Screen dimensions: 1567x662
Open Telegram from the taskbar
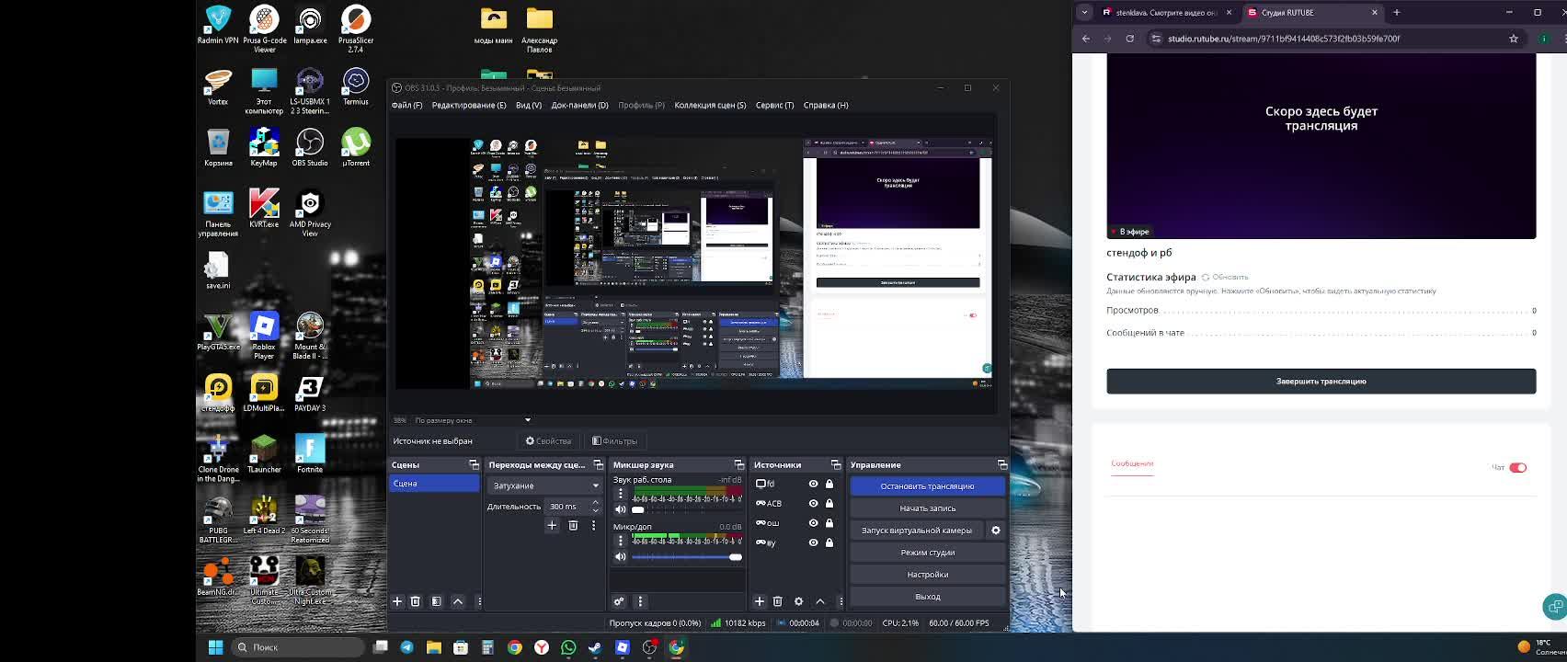(406, 647)
